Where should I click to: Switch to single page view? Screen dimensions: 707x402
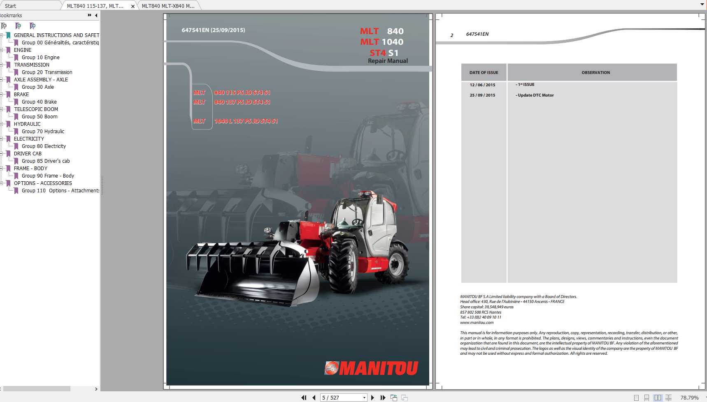(x=636, y=397)
